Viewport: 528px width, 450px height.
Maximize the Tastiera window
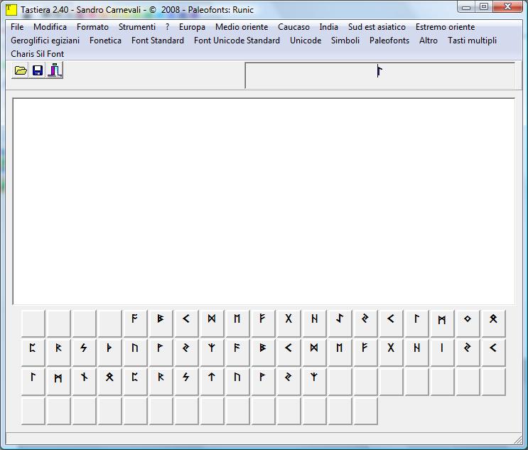[x=484, y=7]
